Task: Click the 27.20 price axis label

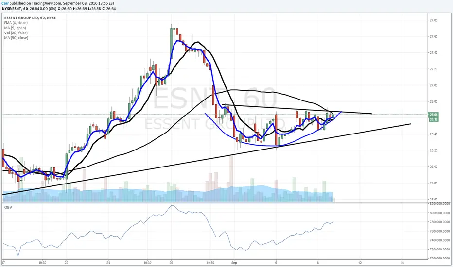Action: (434, 69)
